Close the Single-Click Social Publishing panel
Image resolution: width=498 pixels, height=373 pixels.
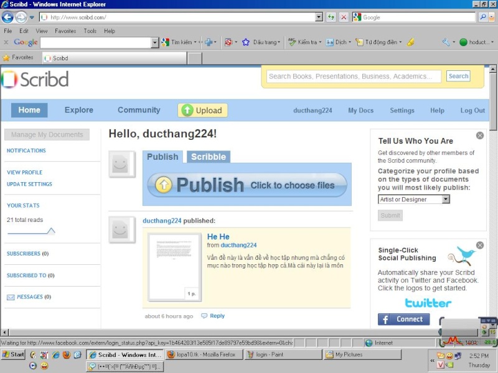click(x=479, y=245)
